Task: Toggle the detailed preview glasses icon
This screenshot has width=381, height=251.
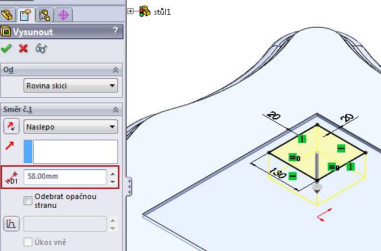Action: click(x=41, y=49)
